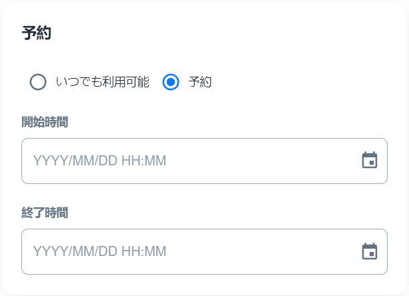
Task: Click the 予約 section heading
Action: (x=37, y=33)
